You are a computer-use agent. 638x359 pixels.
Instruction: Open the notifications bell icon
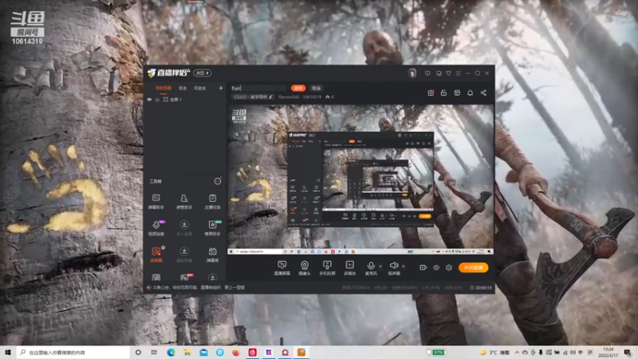470,93
